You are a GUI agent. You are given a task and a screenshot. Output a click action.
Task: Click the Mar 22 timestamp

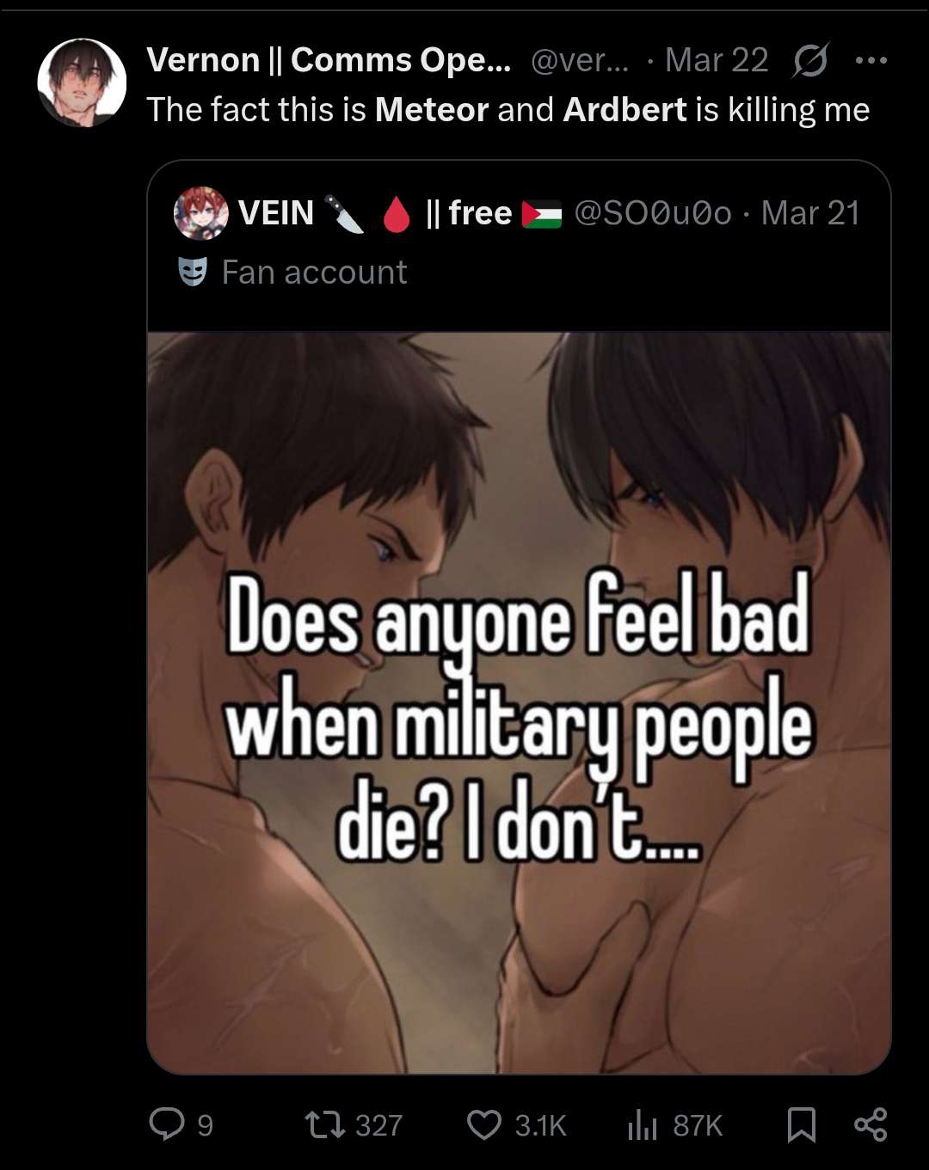click(717, 60)
